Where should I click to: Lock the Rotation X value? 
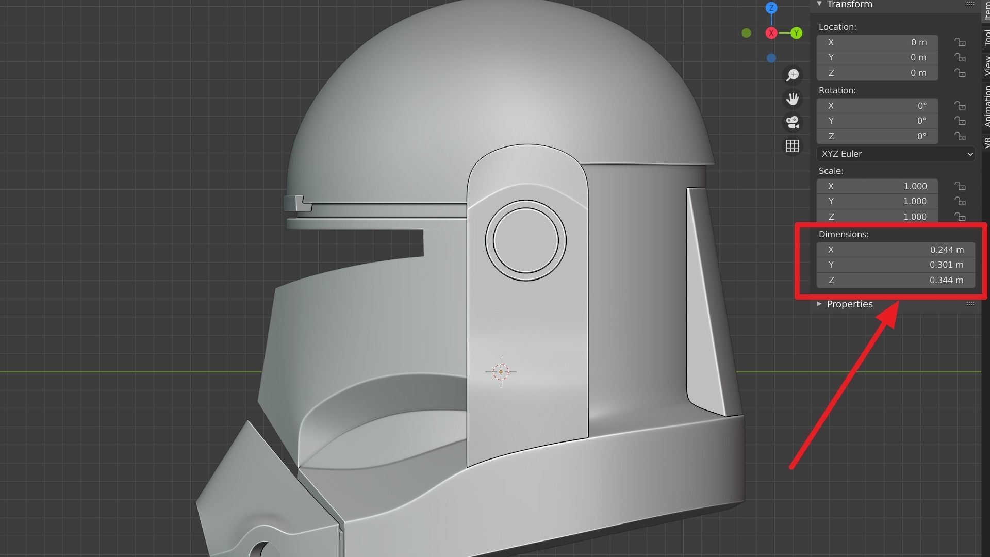coord(960,106)
